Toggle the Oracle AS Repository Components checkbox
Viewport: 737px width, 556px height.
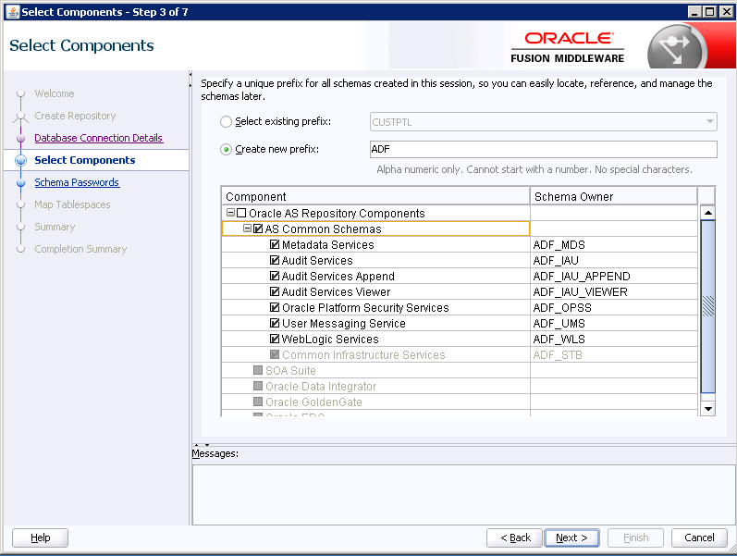241,213
